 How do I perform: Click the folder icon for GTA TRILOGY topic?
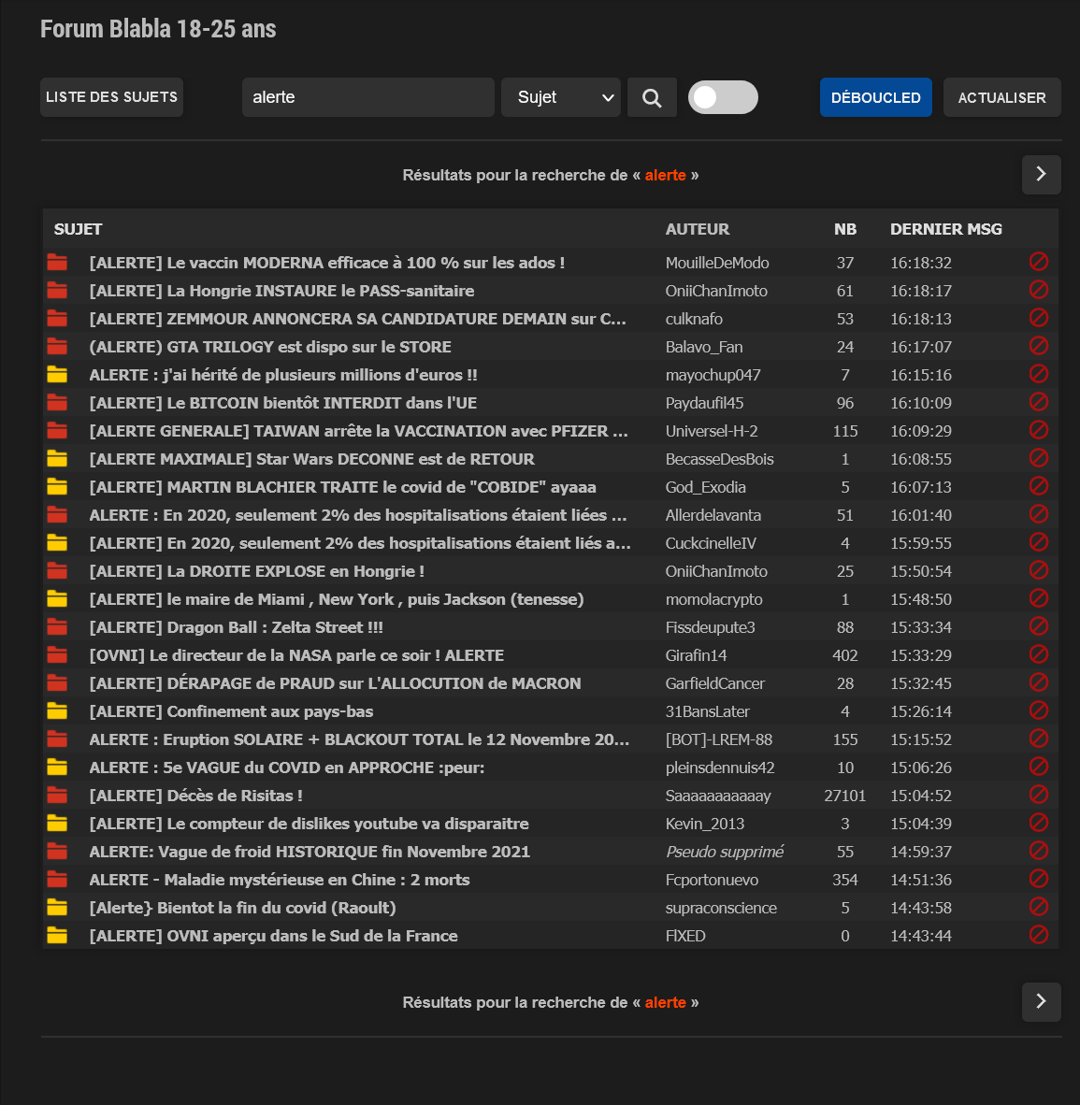coord(57,347)
